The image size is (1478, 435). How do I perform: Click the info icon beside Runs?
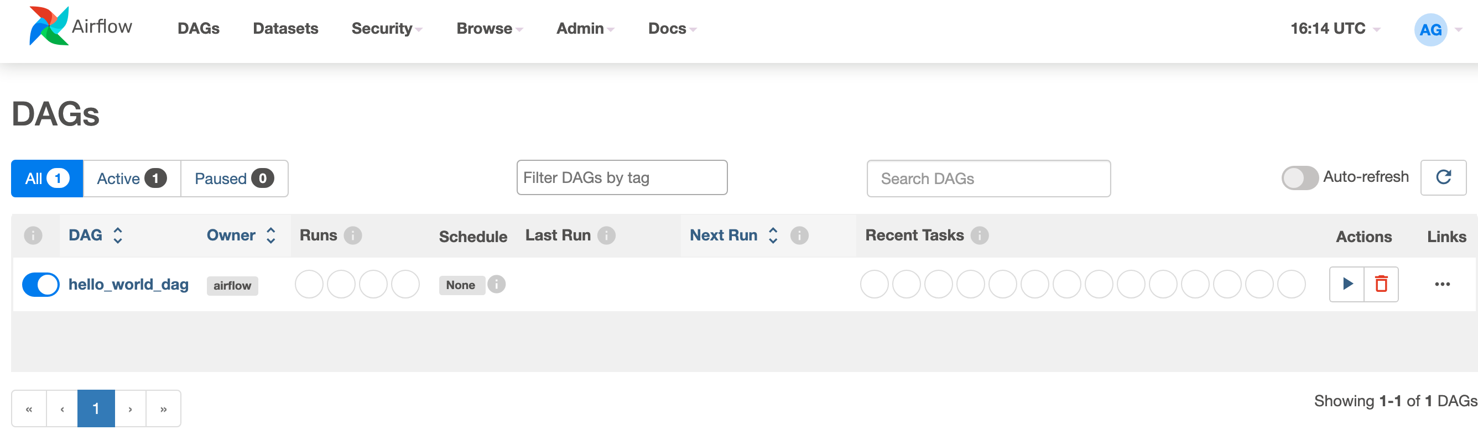353,235
